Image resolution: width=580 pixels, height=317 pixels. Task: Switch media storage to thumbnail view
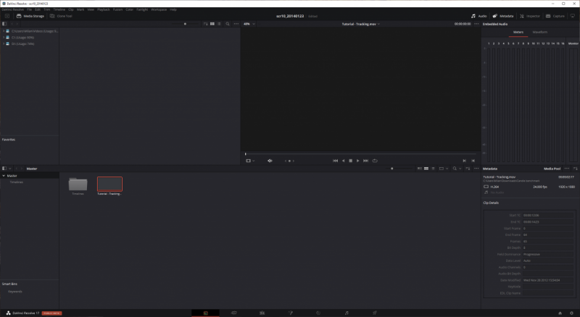pyautogui.click(x=212, y=24)
